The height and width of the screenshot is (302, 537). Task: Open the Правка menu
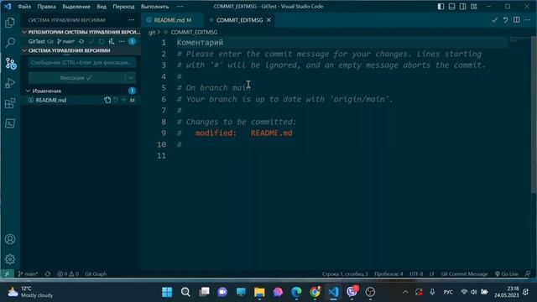coord(47,7)
